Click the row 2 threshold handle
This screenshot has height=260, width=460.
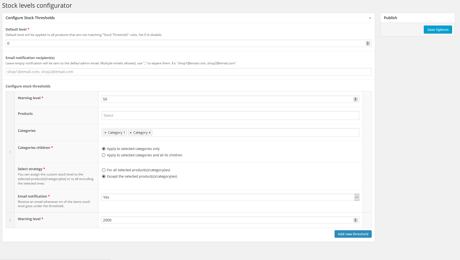10,220
